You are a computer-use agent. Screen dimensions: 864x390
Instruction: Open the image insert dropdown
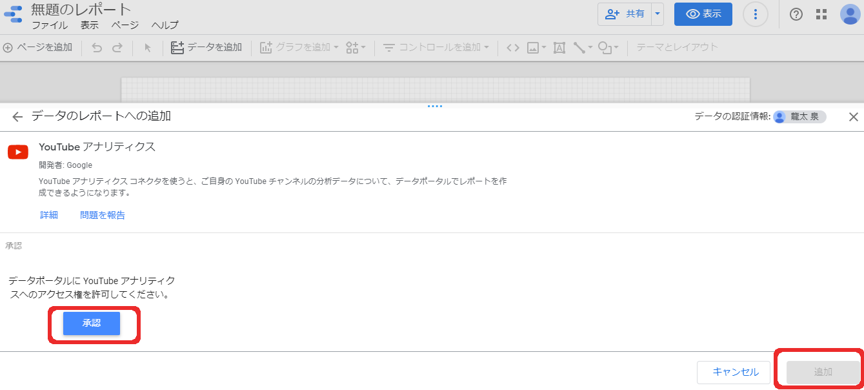click(536, 48)
